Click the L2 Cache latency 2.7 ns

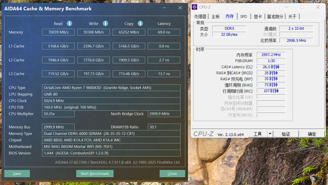(164, 60)
